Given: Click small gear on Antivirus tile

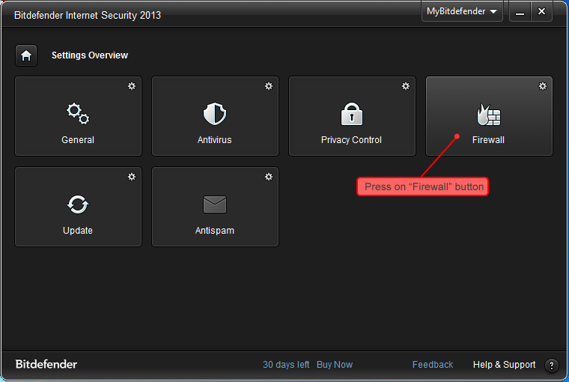Looking at the screenshot, I should pos(269,86).
